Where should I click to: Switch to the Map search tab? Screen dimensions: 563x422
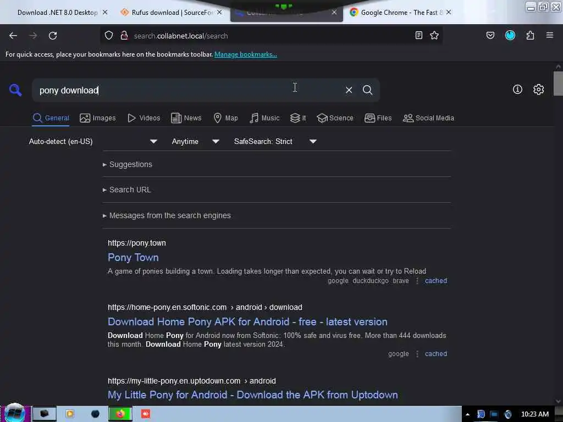click(x=225, y=118)
